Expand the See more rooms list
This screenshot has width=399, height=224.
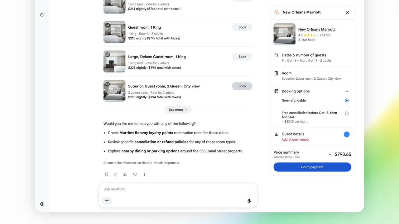point(178,110)
